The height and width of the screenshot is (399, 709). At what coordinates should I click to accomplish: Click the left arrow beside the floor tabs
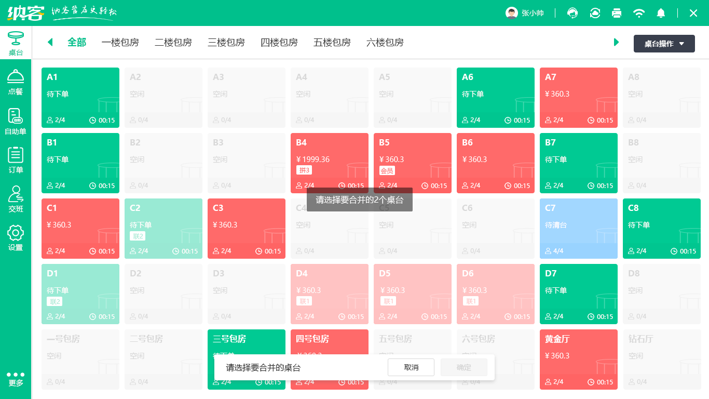tap(50, 42)
